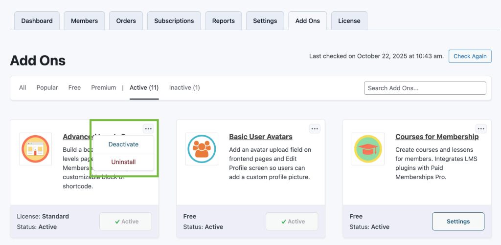Viewport: 501px width, 245px height.
Task: Open the License tab
Action: pos(349,21)
